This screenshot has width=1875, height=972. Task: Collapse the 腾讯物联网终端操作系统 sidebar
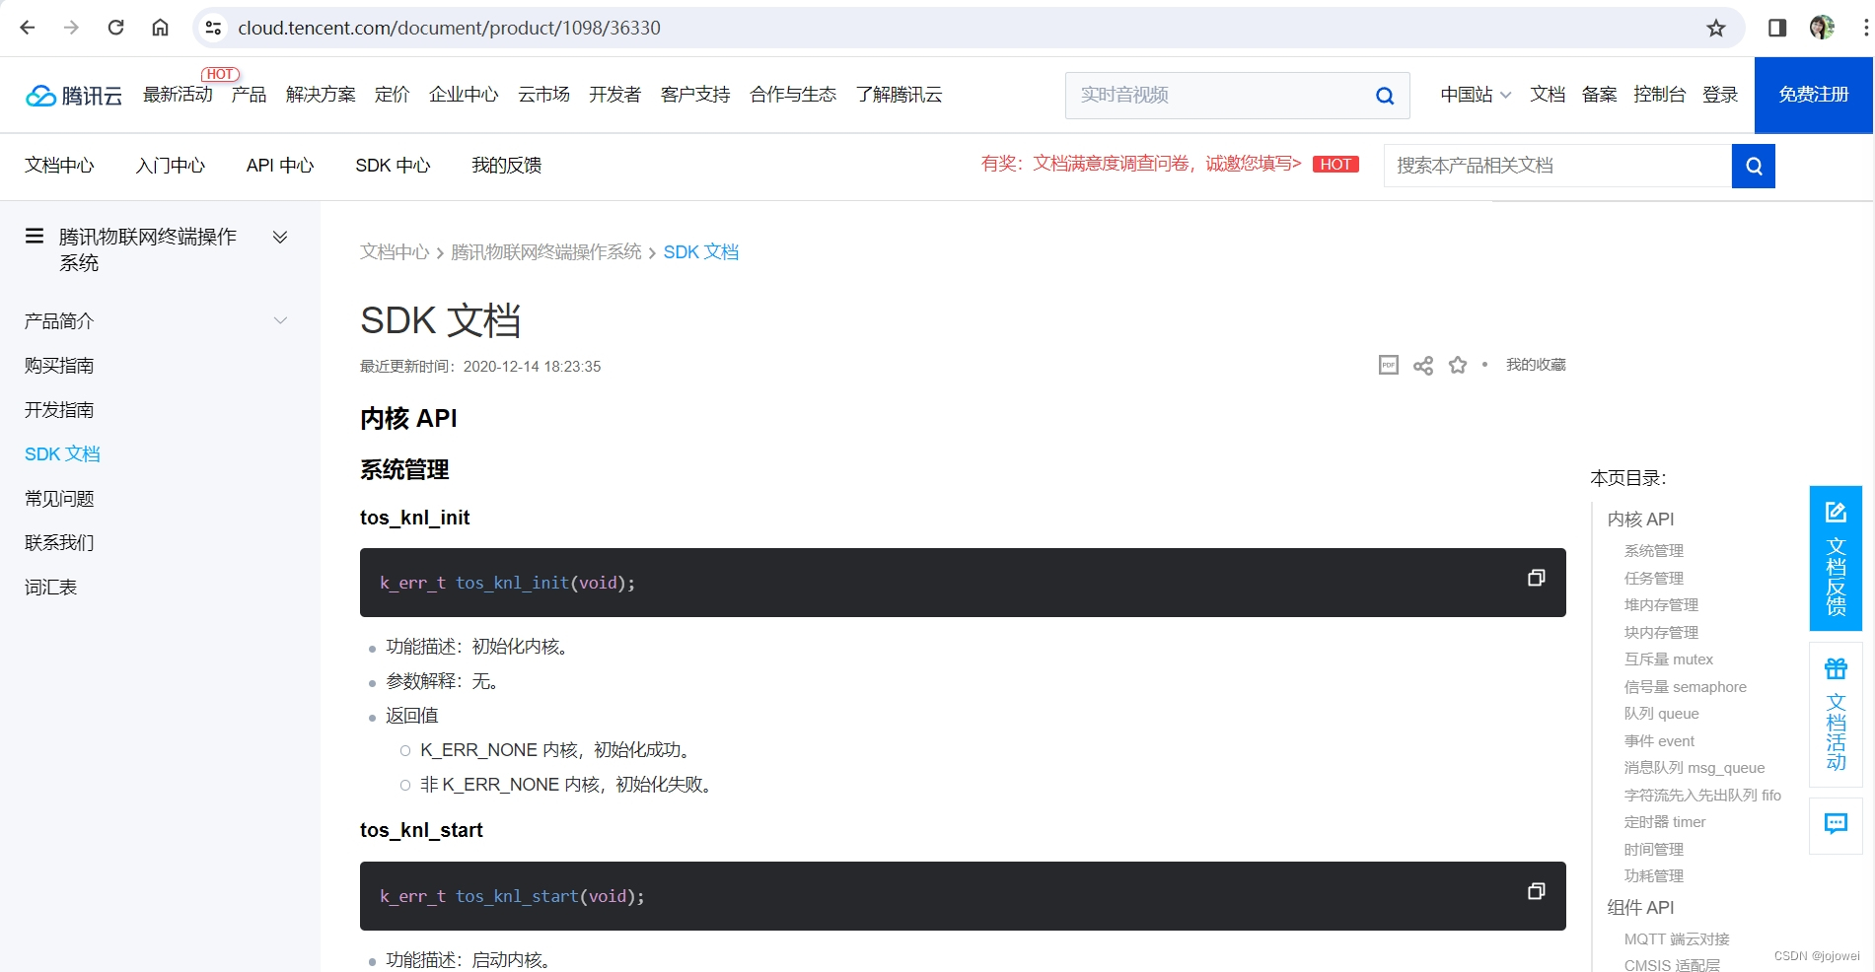tap(280, 237)
